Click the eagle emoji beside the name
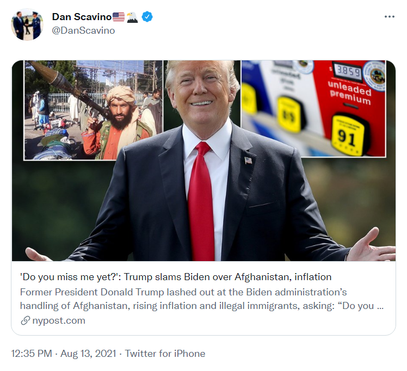Screen dimensions: 407x371 (132, 17)
